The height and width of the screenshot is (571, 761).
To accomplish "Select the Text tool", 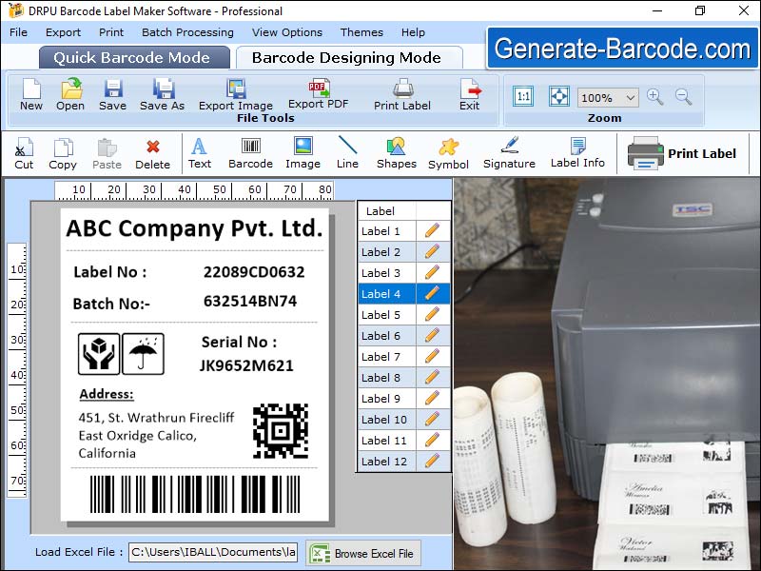I will click(x=200, y=153).
